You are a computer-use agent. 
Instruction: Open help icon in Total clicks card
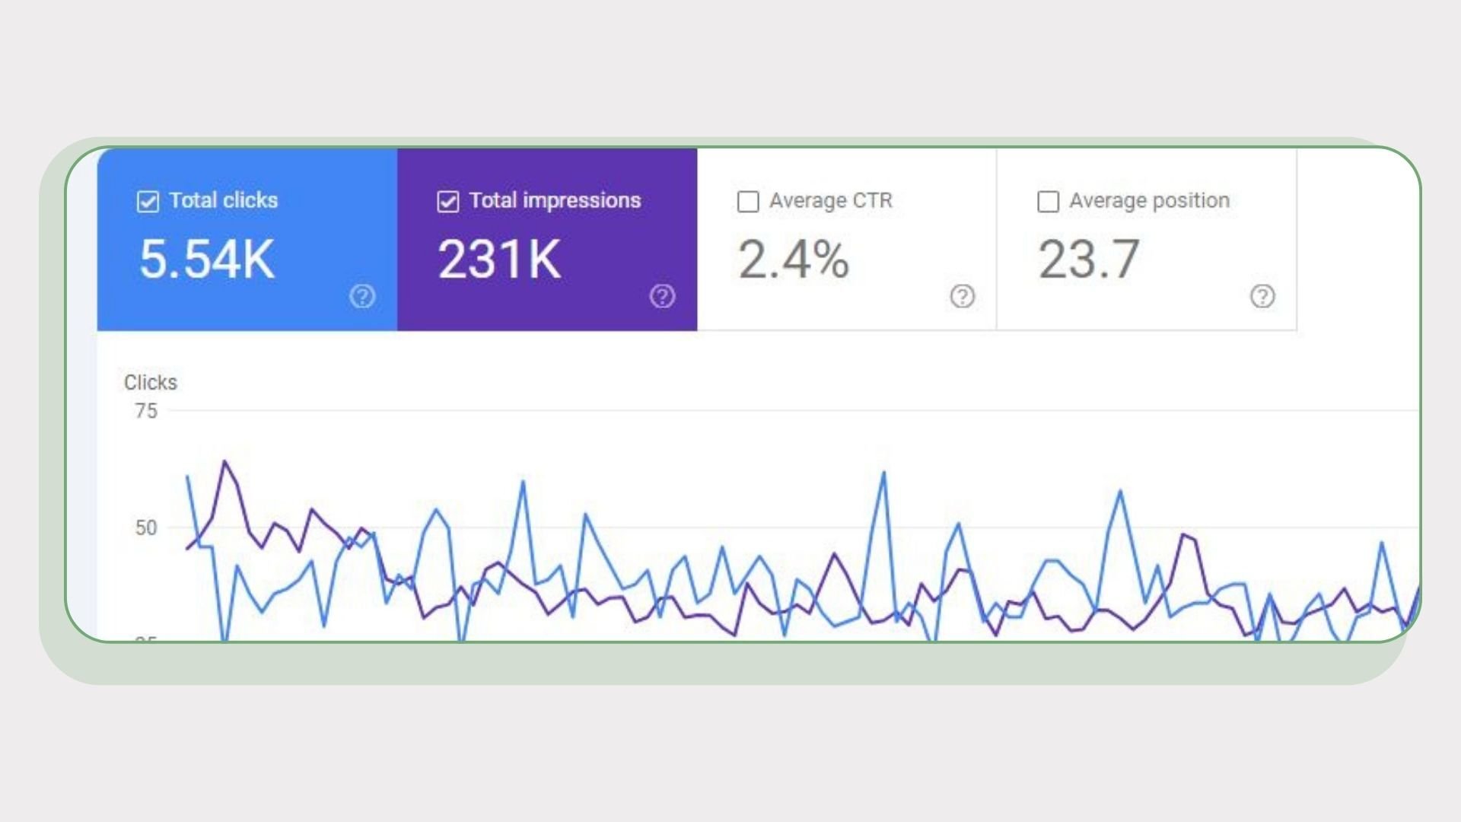tap(362, 296)
